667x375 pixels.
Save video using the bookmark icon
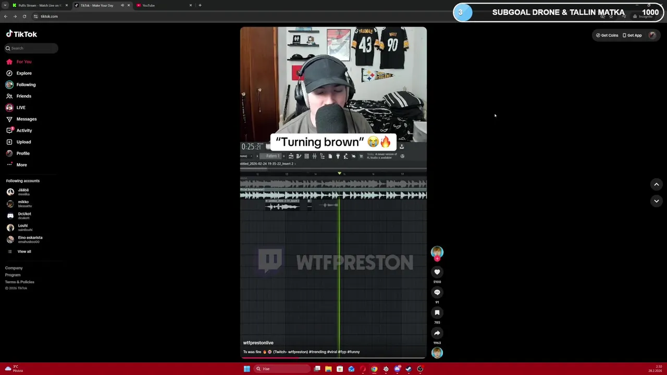point(437,312)
